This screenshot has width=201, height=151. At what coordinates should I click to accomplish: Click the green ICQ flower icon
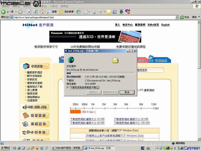pos(121,12)
